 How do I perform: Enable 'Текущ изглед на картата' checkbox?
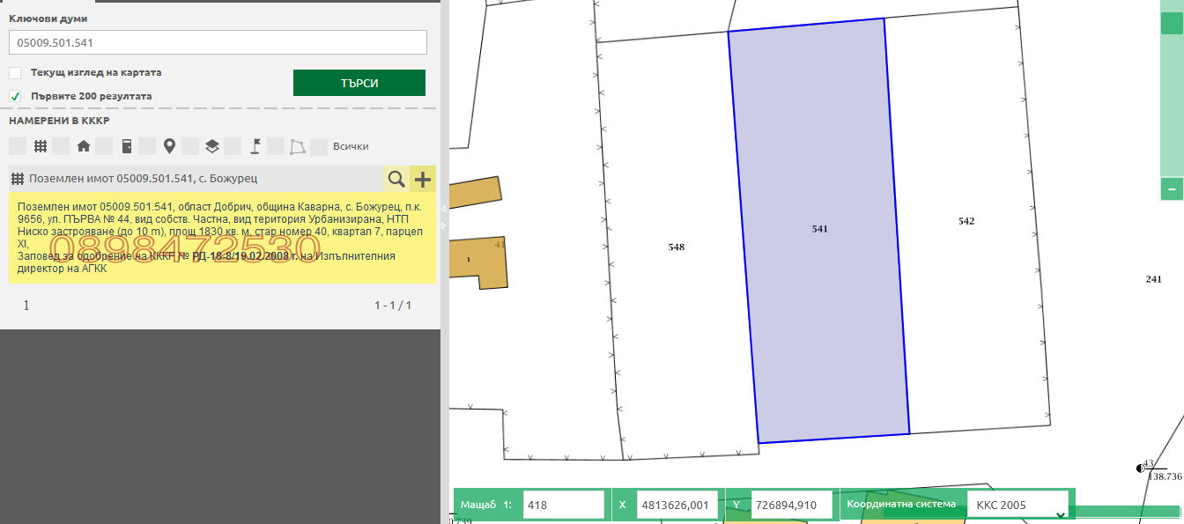[x=16, y=73]
